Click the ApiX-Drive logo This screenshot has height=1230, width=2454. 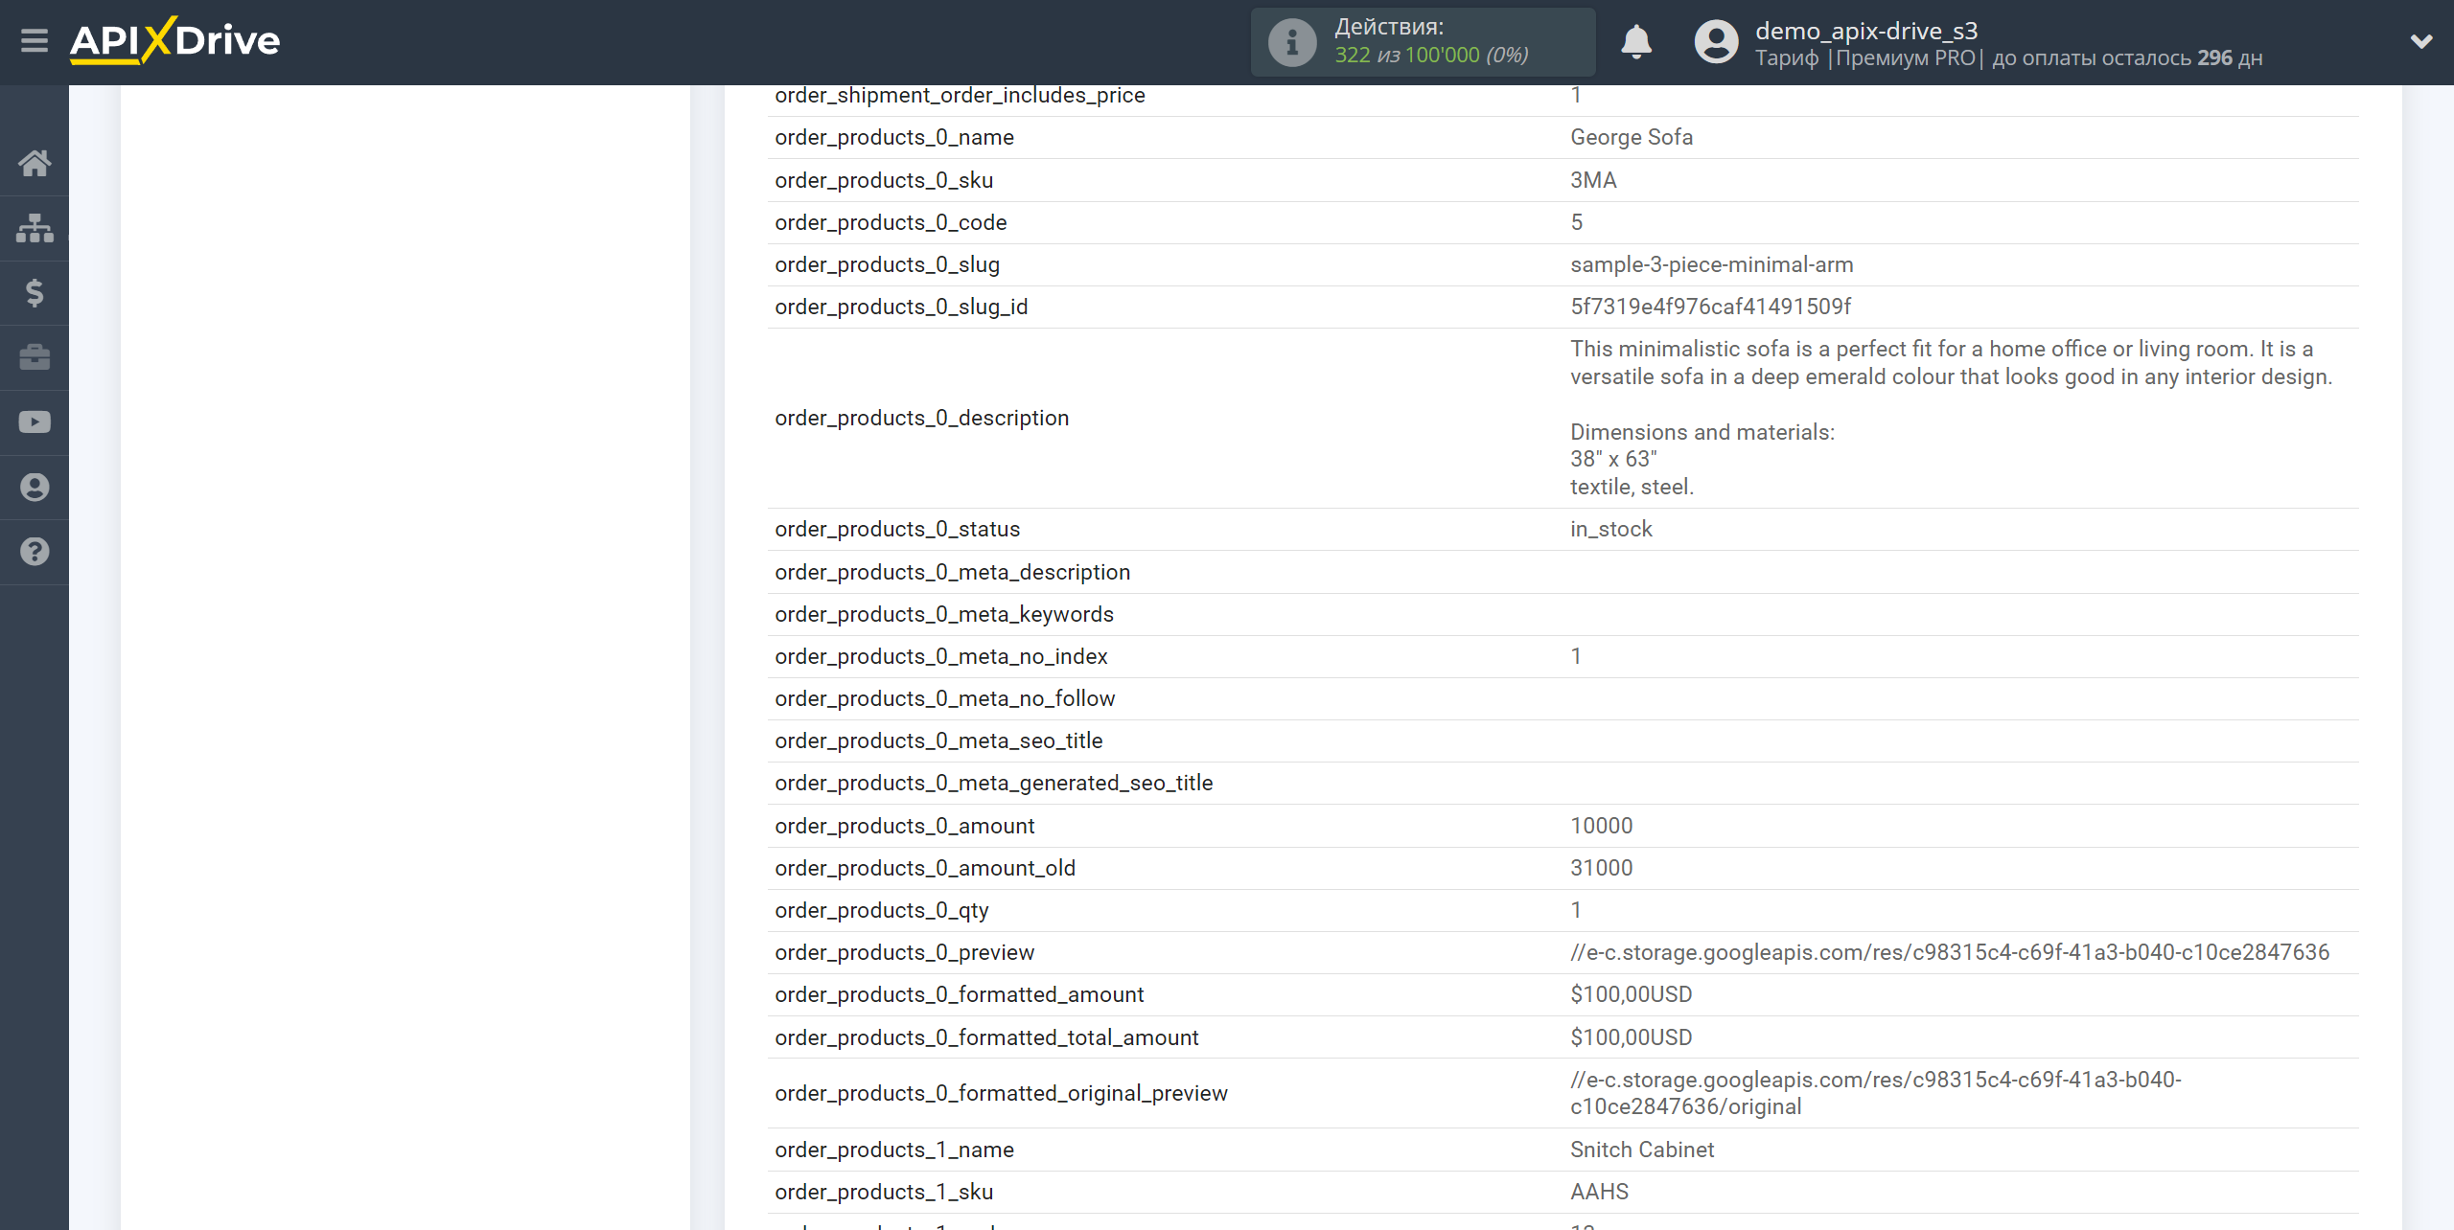click(174, 41)
